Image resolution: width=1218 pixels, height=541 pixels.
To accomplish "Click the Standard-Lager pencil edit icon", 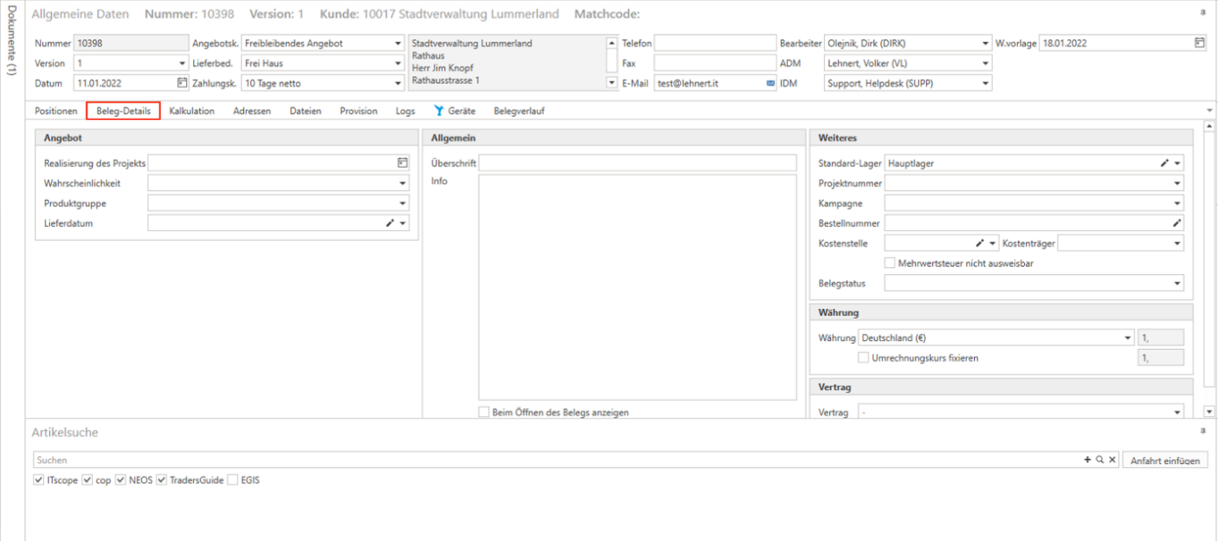I will pyautogui.click(x=1164, y=163).
